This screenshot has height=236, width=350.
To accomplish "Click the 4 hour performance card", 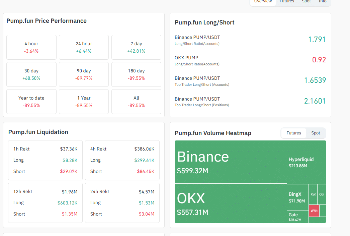I will click(x=31, y=47).
